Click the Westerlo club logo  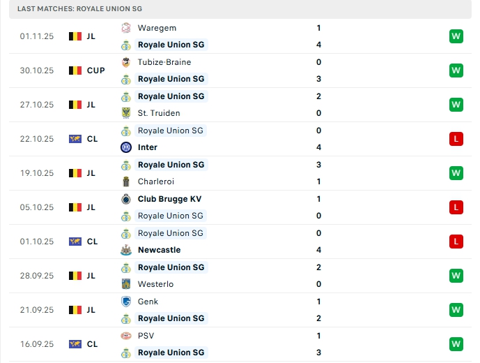126,284
